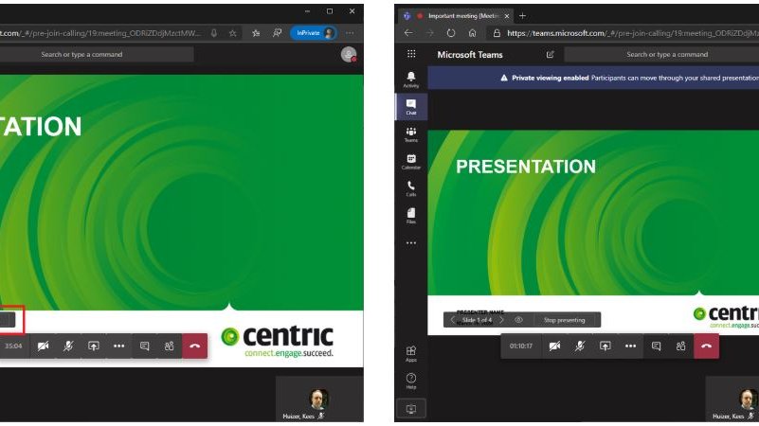
Task: Start a new chat with compose icon
Action: (x=550, y=54)
